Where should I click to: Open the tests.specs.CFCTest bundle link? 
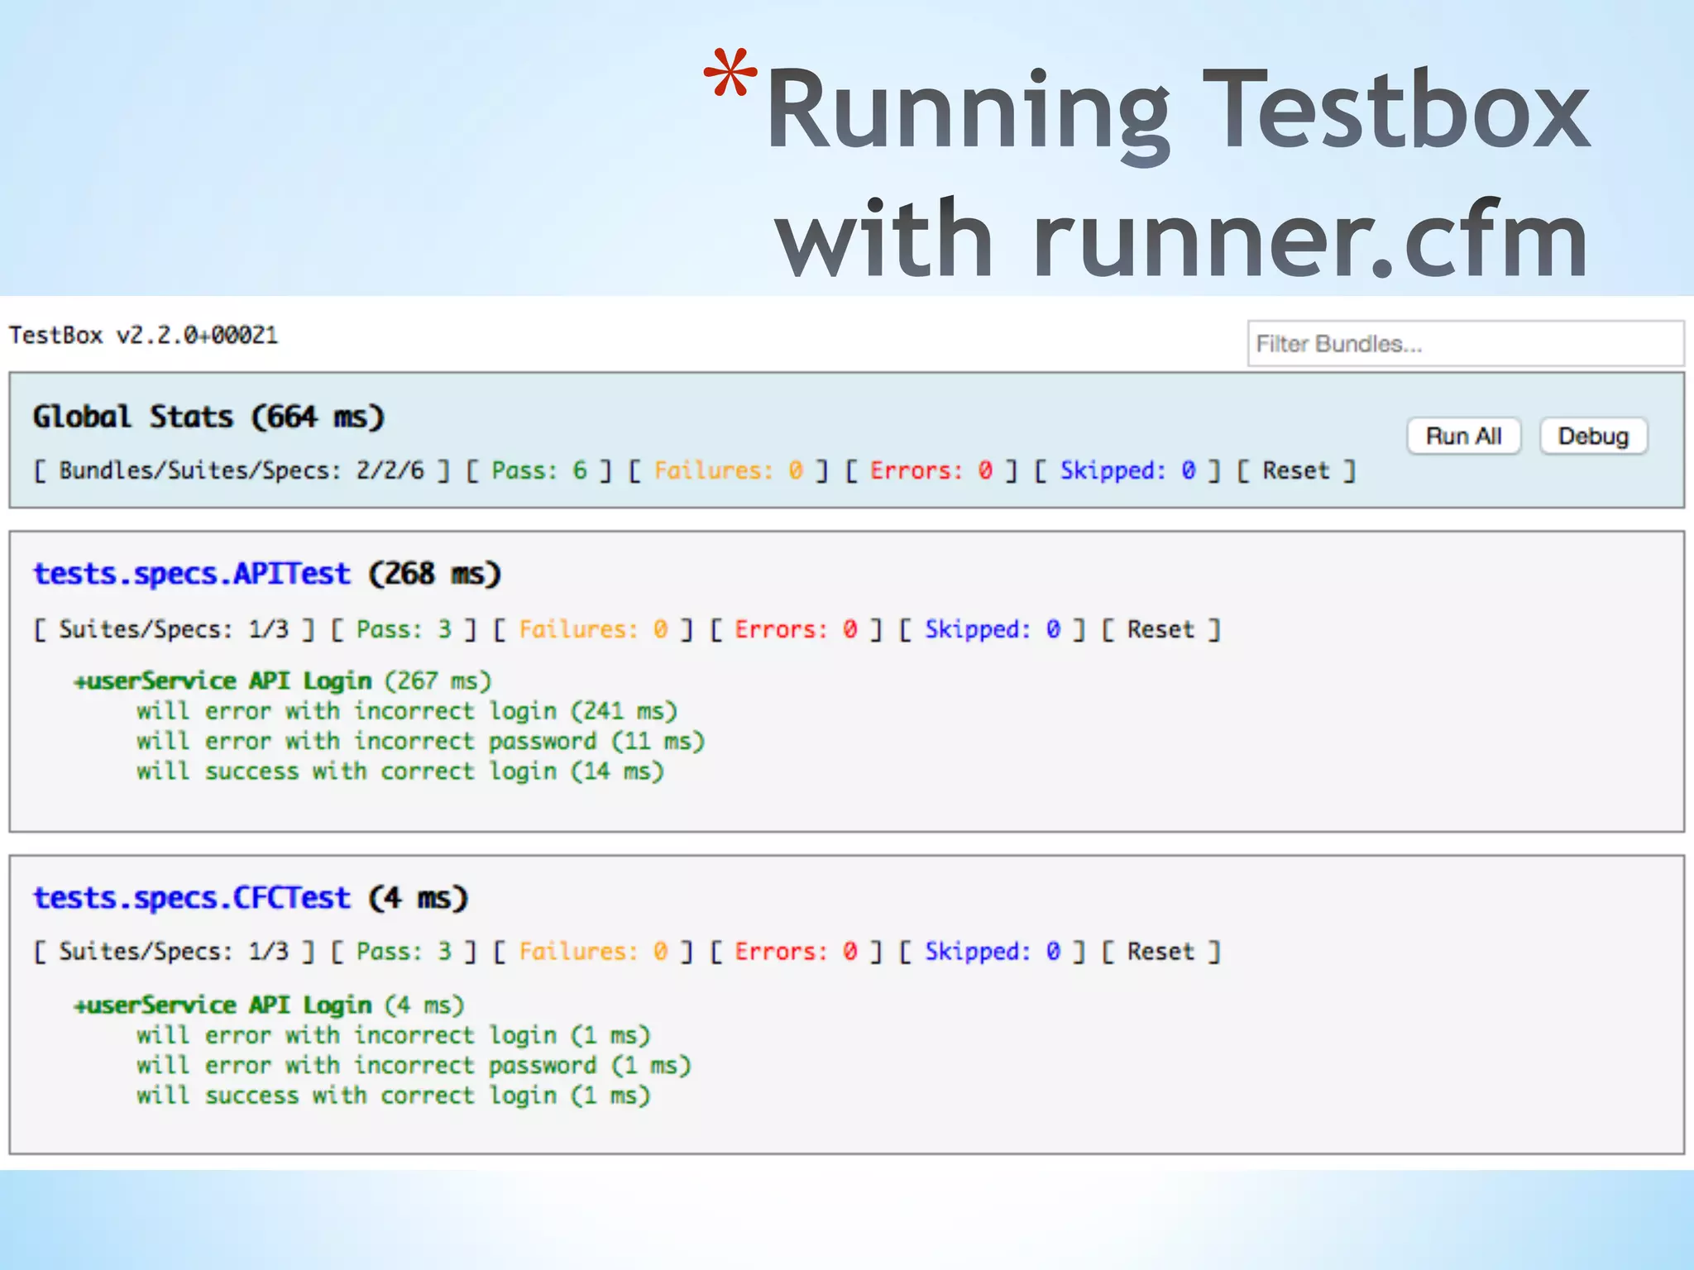pos(191,897)
